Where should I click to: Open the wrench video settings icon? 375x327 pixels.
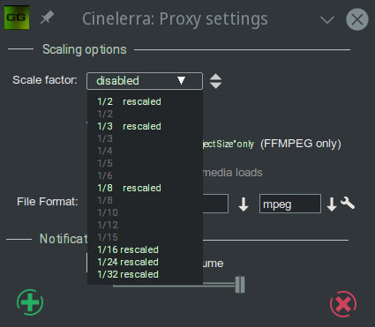[348, 203]
